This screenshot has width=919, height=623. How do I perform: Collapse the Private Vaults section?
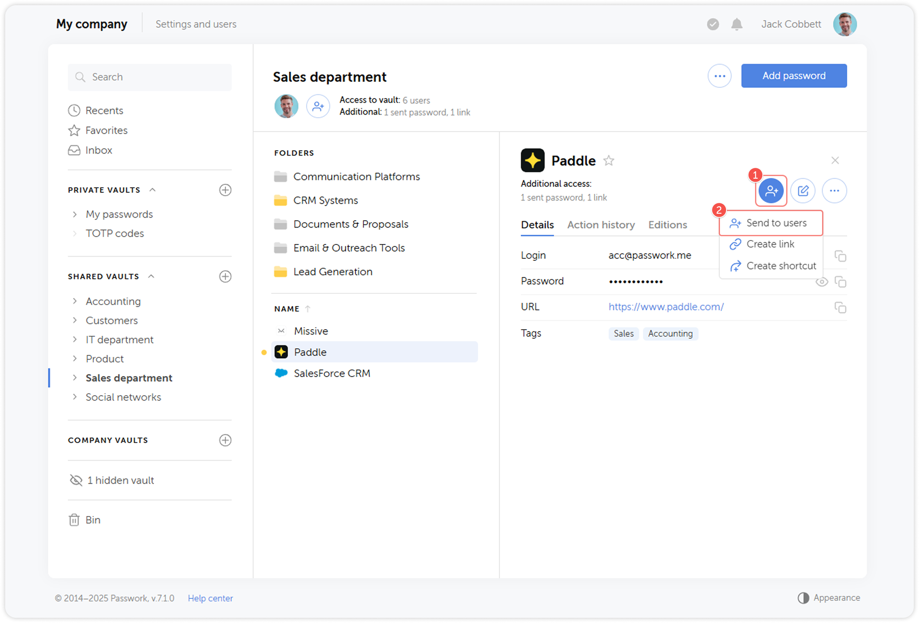click(x=152, y=190)
